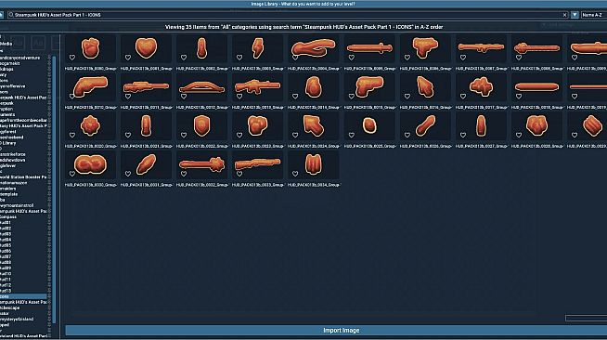Select the shotgun icon HUD_PACK013b_0033

click(257, 163)
